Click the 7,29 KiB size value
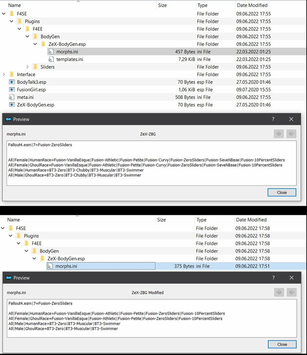307x355 pixels. click(186, 59)
